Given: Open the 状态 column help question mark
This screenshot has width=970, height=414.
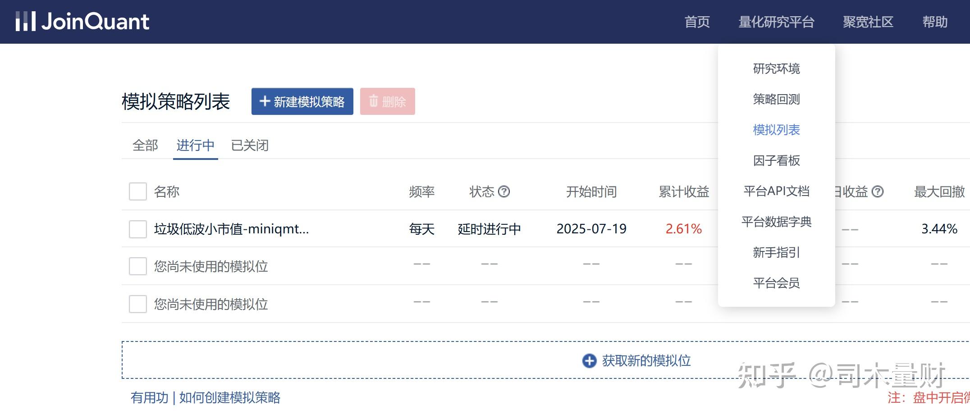Looking at the screenshot, I should point(504,191).
